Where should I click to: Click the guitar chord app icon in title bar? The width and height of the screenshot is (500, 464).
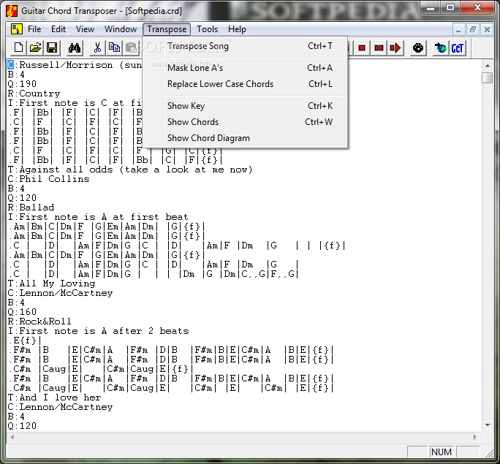[x=12, y=11]
